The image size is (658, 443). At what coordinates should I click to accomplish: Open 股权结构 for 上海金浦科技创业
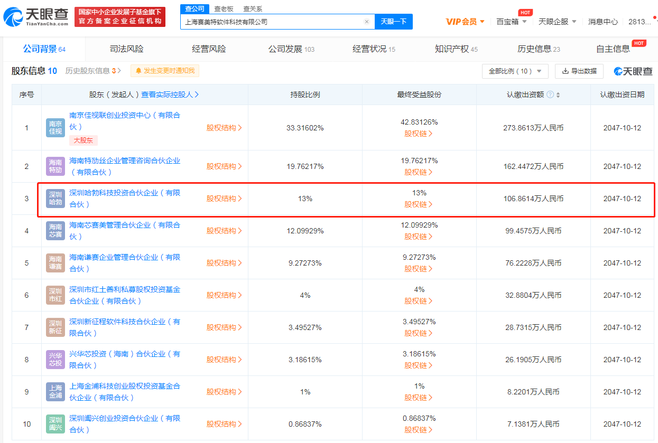(224, 392)
